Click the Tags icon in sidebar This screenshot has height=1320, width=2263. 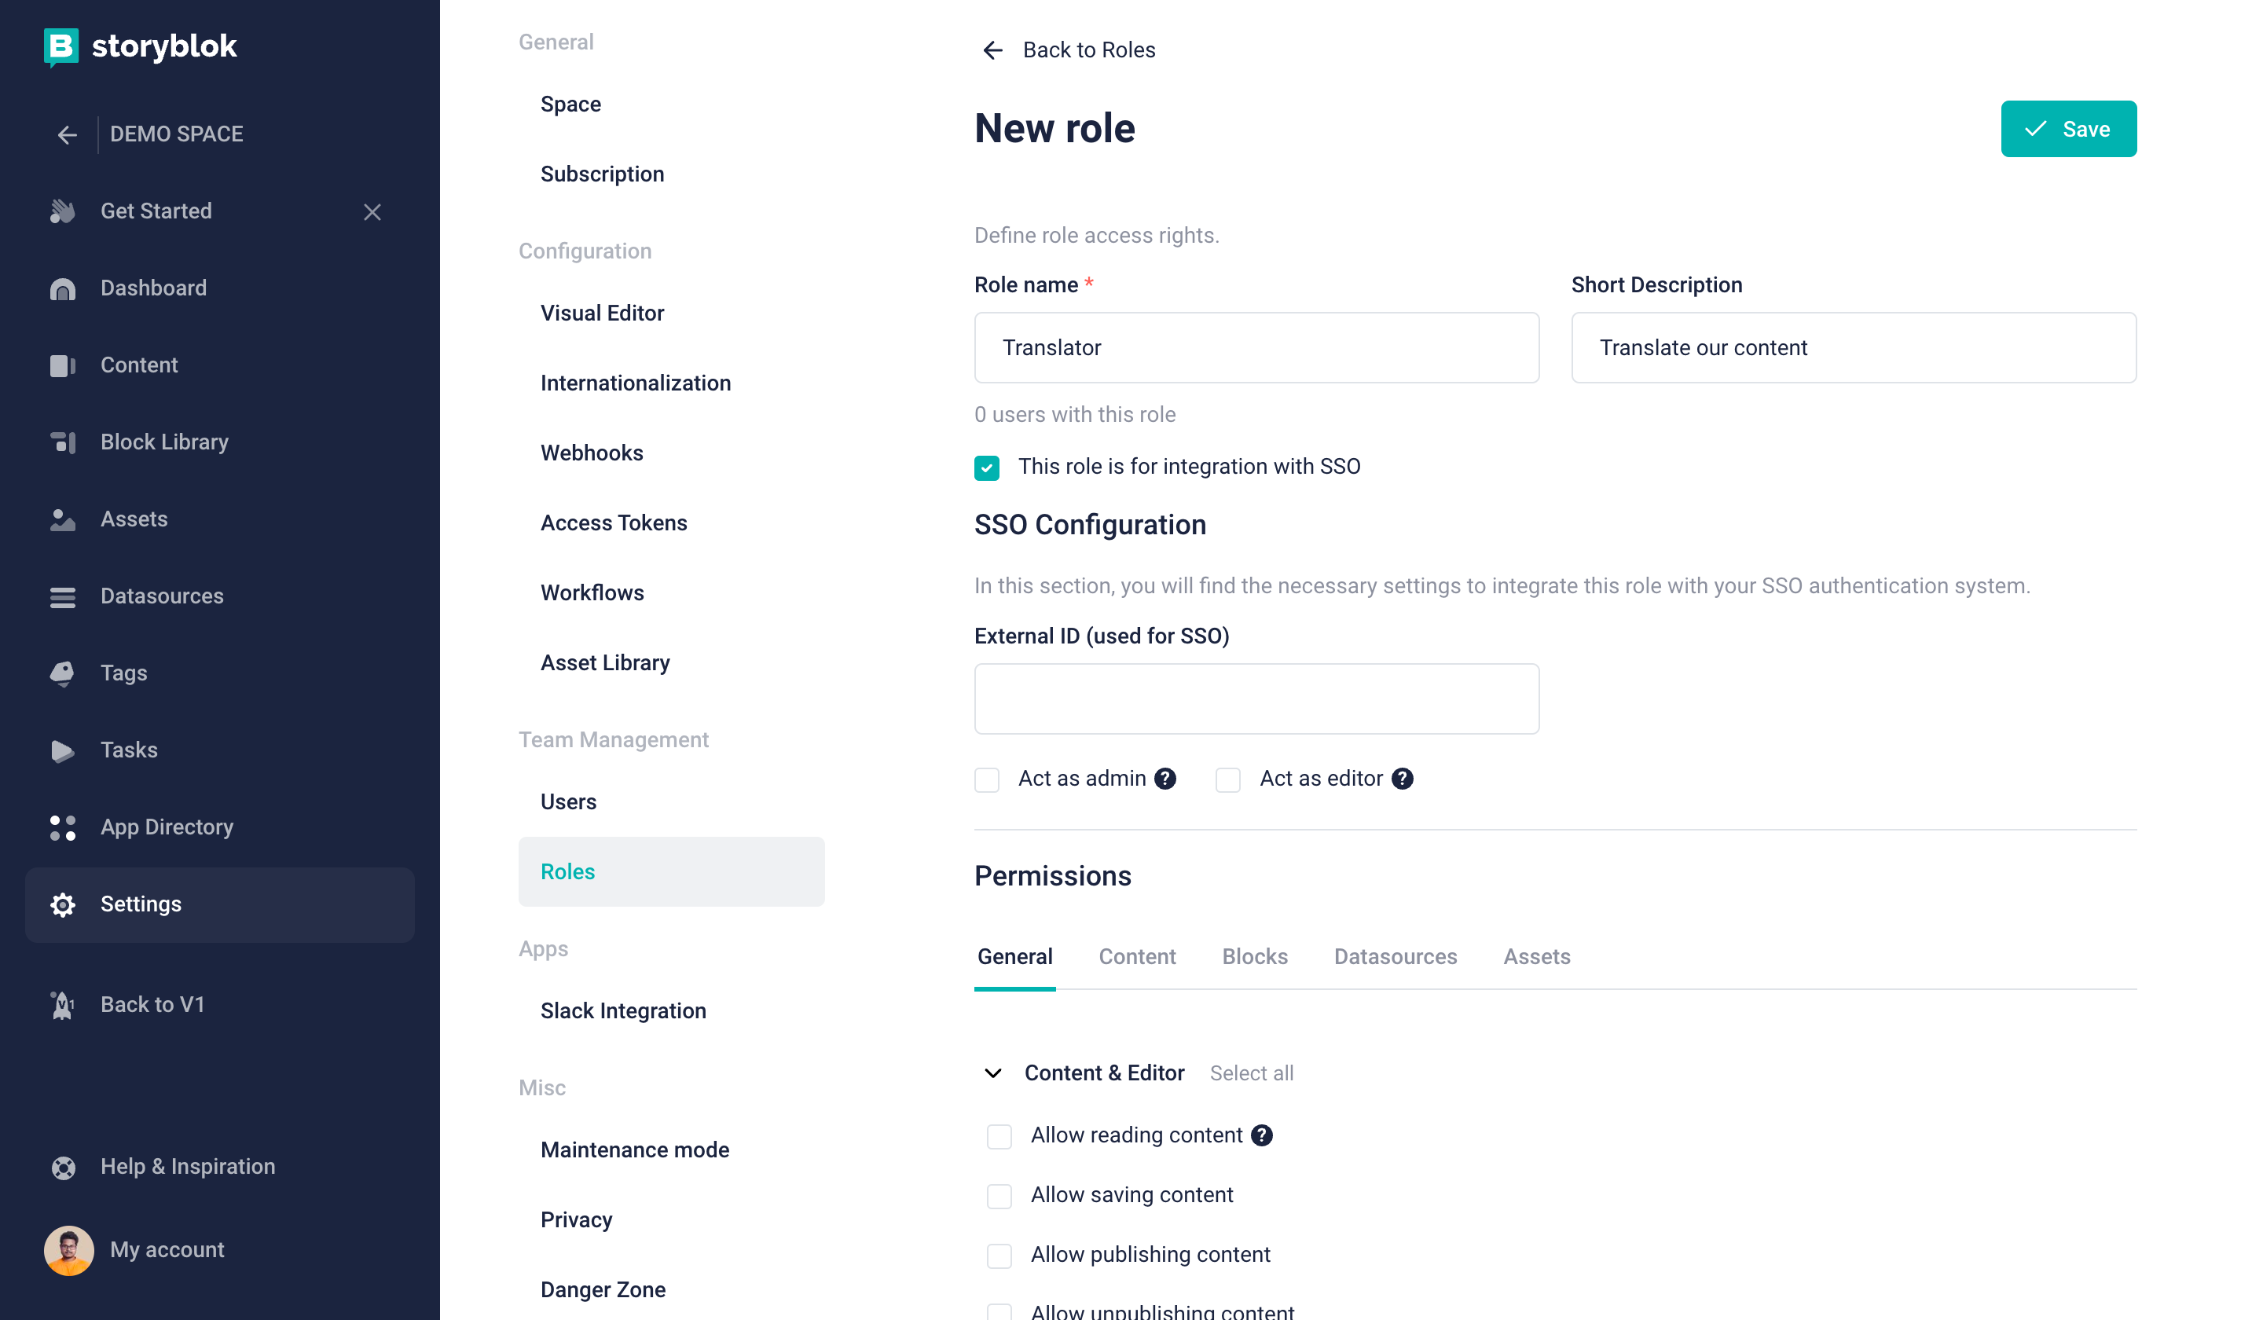[x=62, y=673]
